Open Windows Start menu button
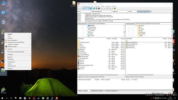The image size is (178, 100). point(2,98)
